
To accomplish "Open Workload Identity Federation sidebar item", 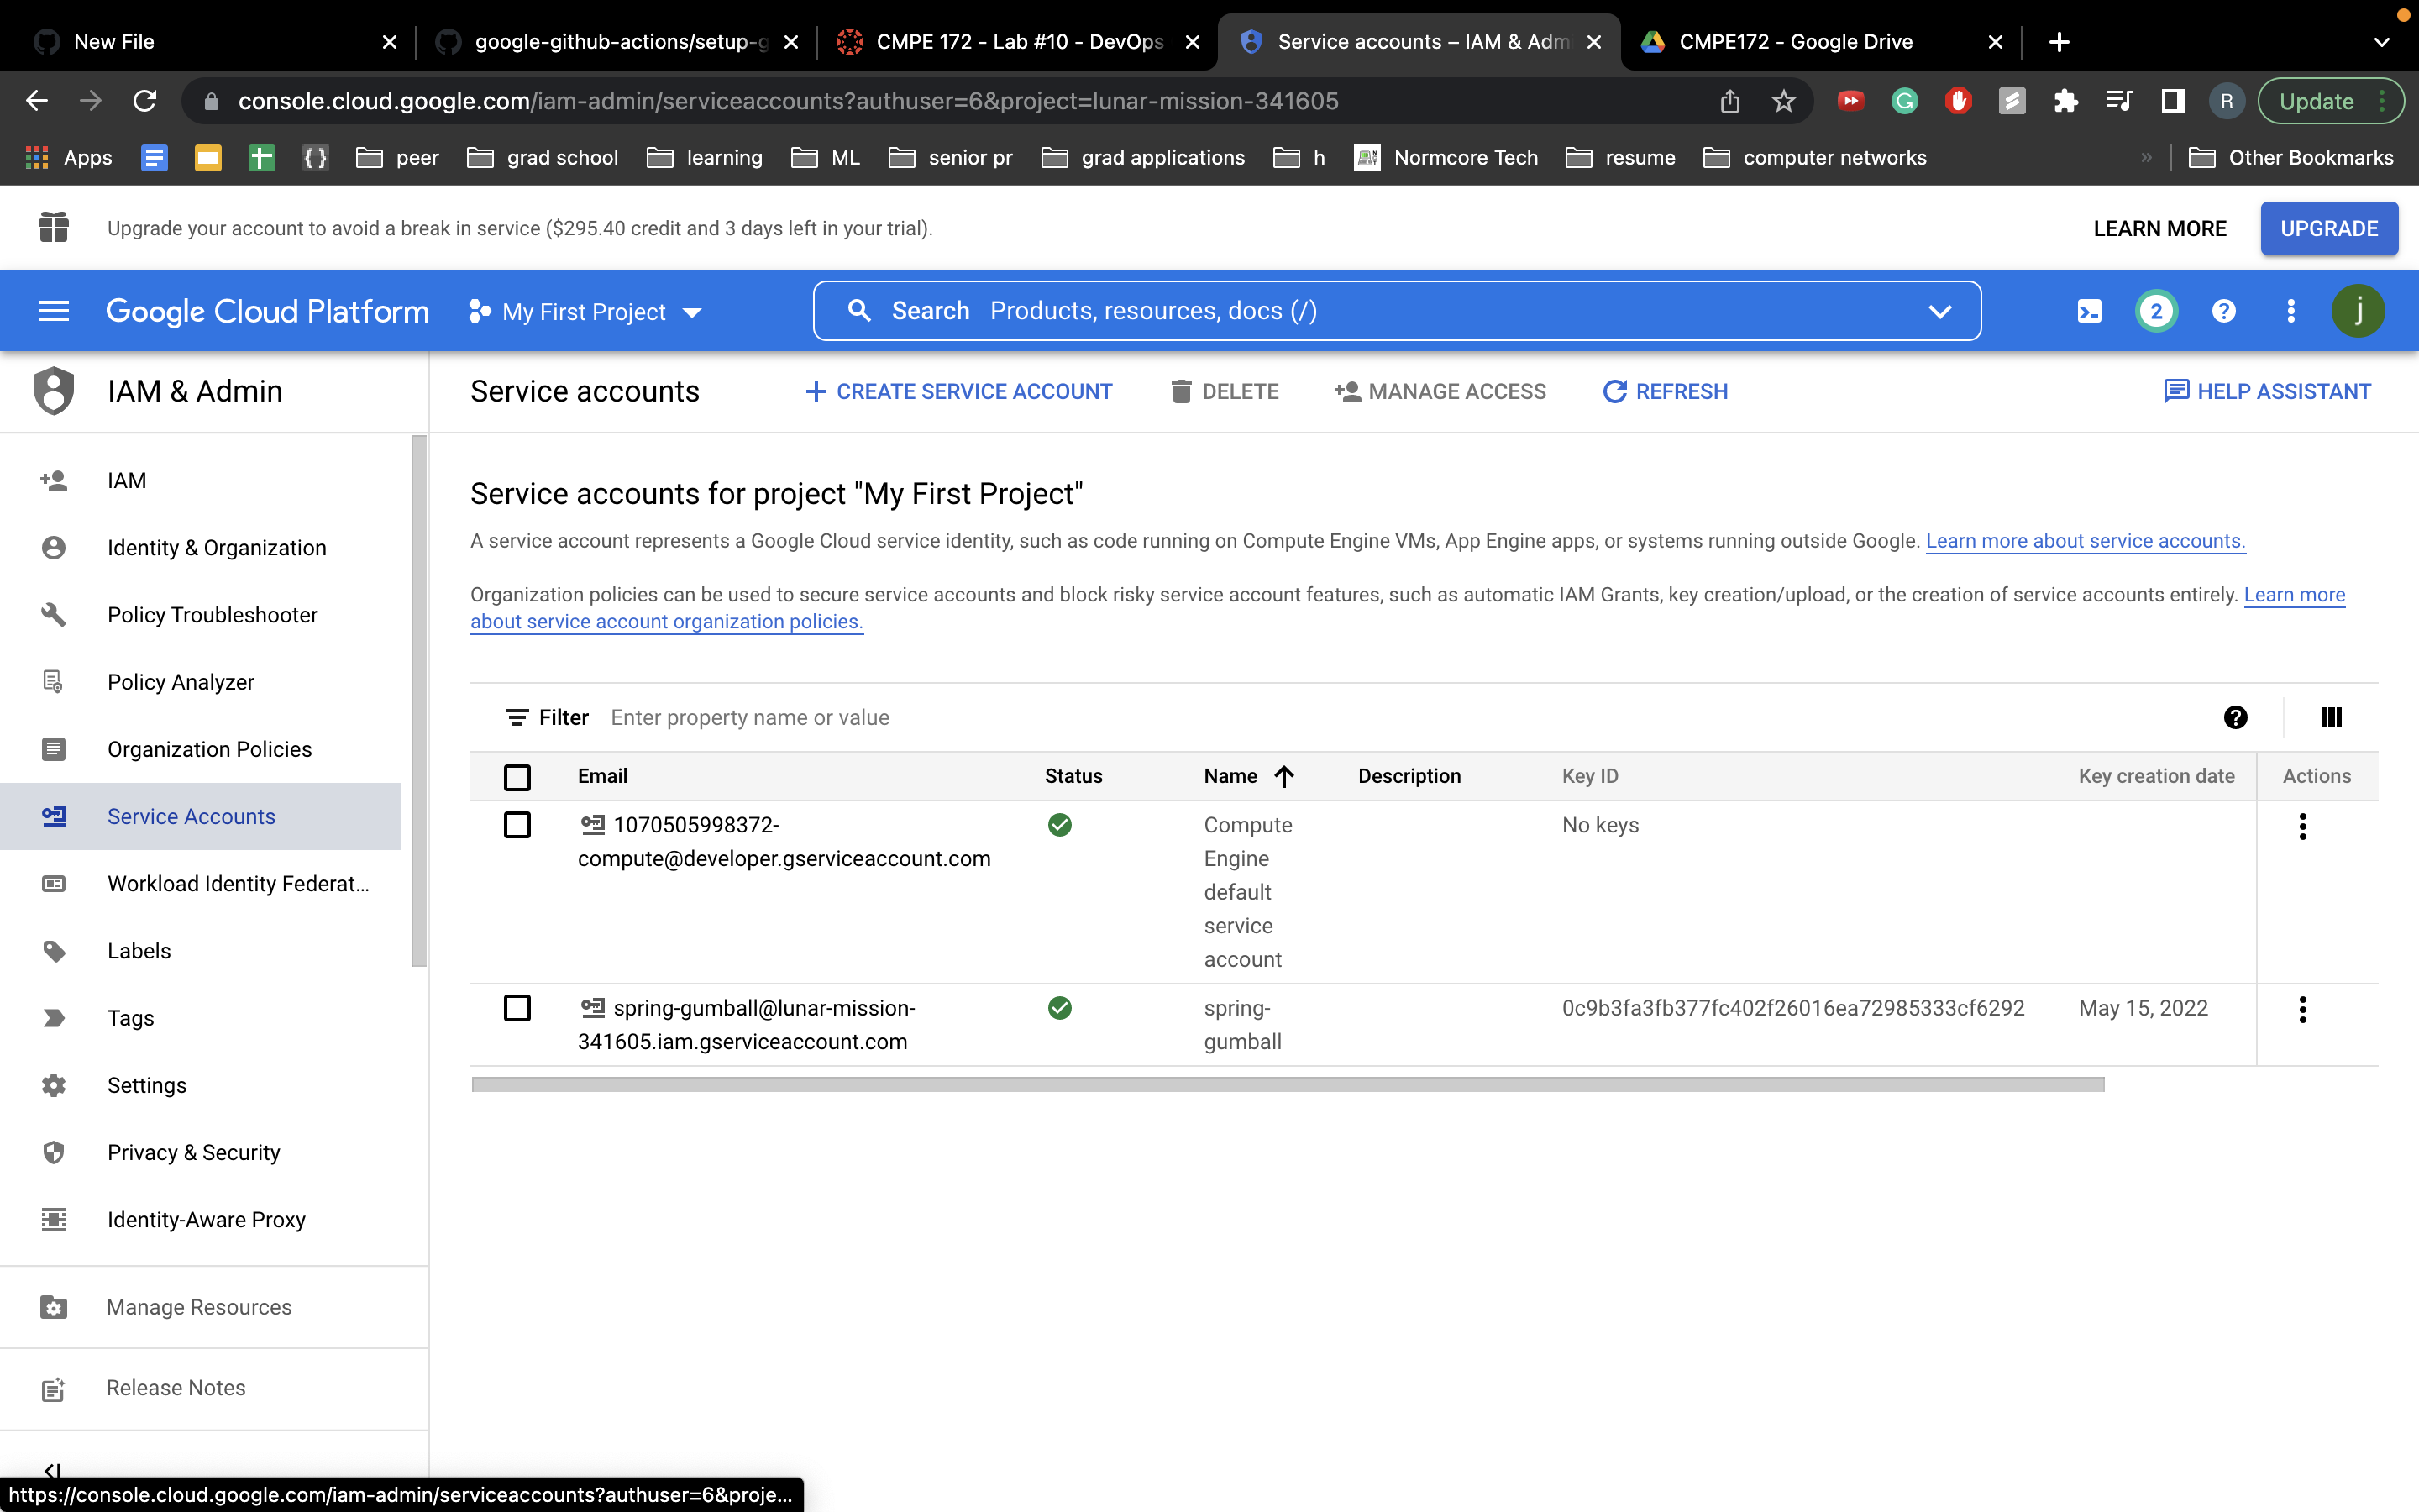I will click(238, 884).
